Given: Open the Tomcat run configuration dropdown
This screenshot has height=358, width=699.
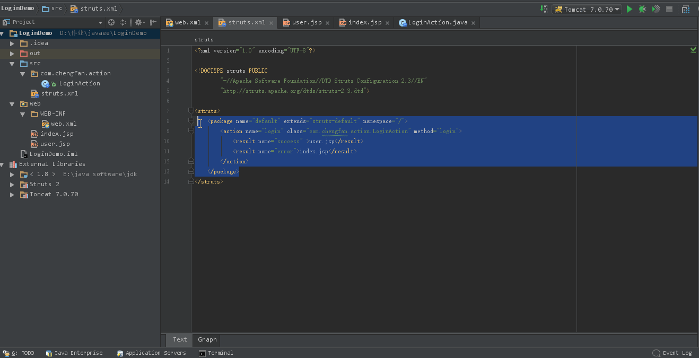Looking at the screenshot, I should [616, 9].
